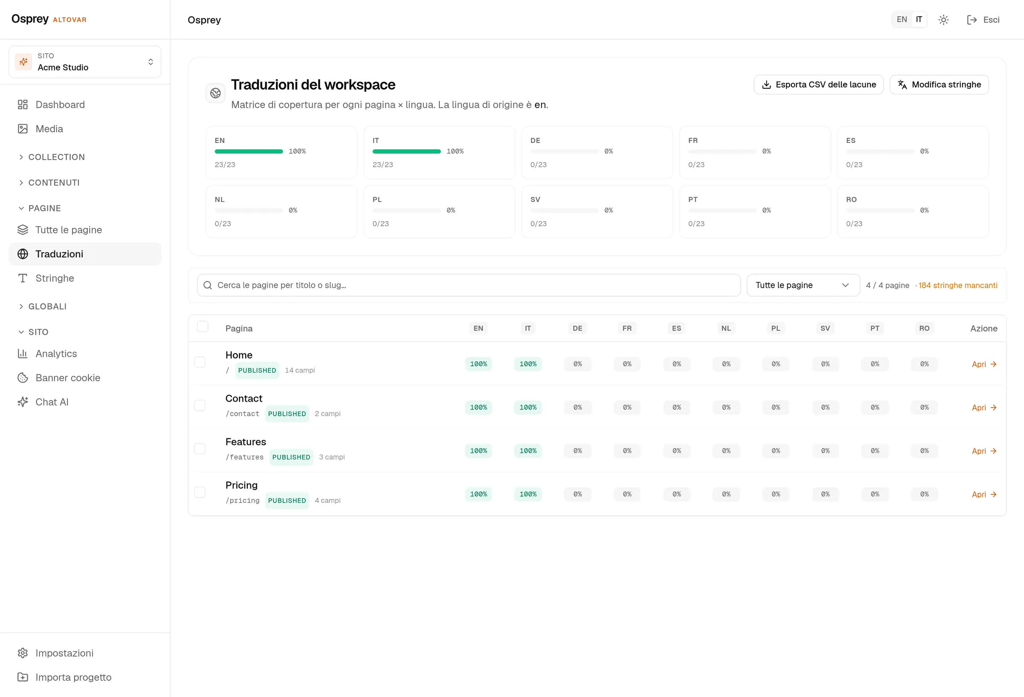Click the IT coverage progress bar
Viewport: 1024px width, 697px height.
[x=406, y=152]
